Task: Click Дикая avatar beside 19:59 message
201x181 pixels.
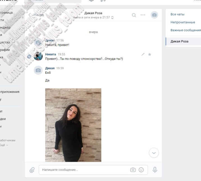Action: [x=38, y=70]
